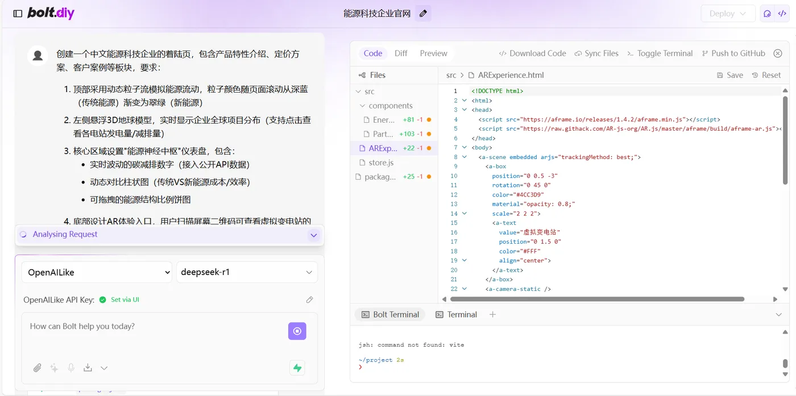Screen dimensions: 796x396
Task: Select the ARExp... file in tree
Action: 395,148
